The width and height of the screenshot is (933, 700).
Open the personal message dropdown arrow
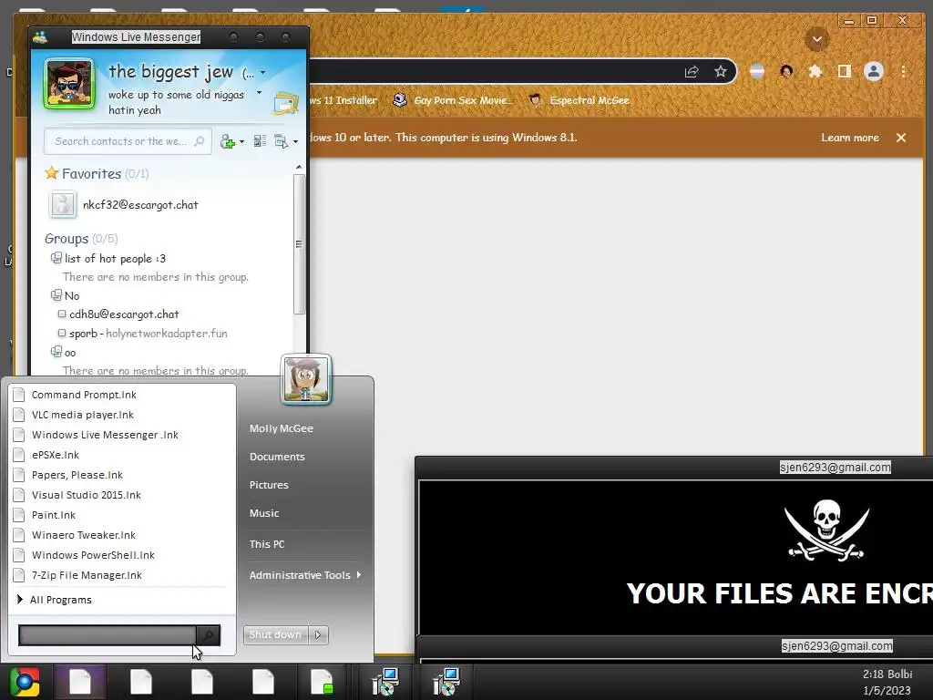click(259, 93)
